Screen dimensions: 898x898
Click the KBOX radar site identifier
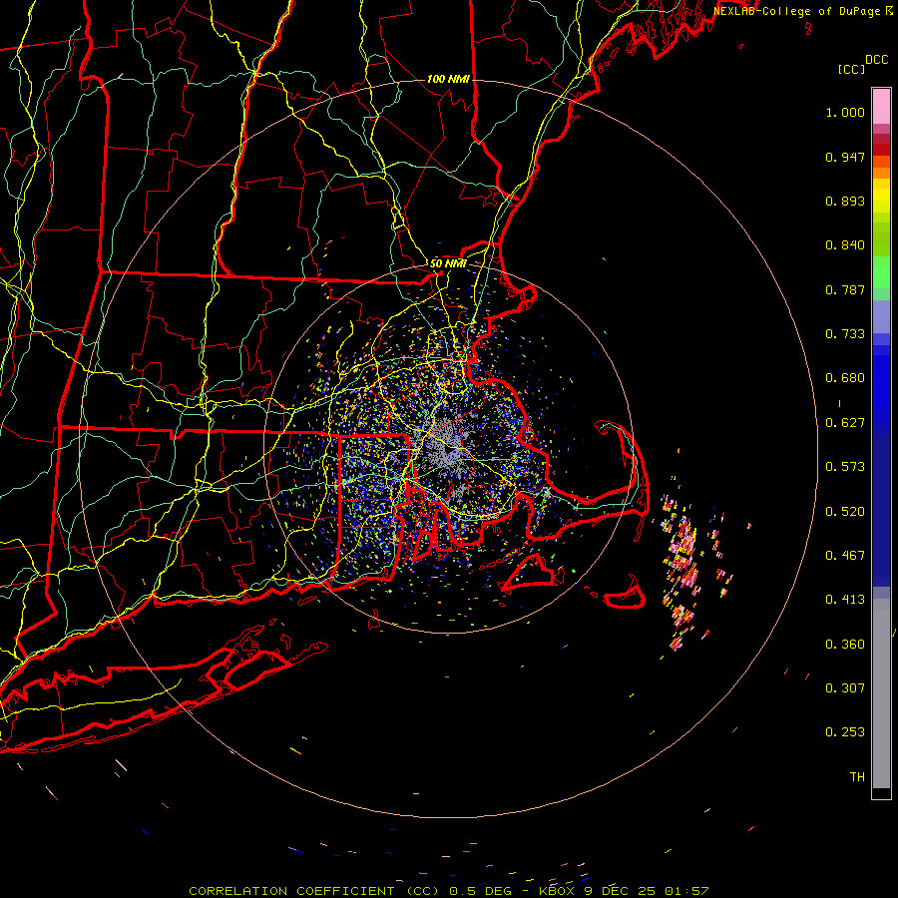[556, 891]
